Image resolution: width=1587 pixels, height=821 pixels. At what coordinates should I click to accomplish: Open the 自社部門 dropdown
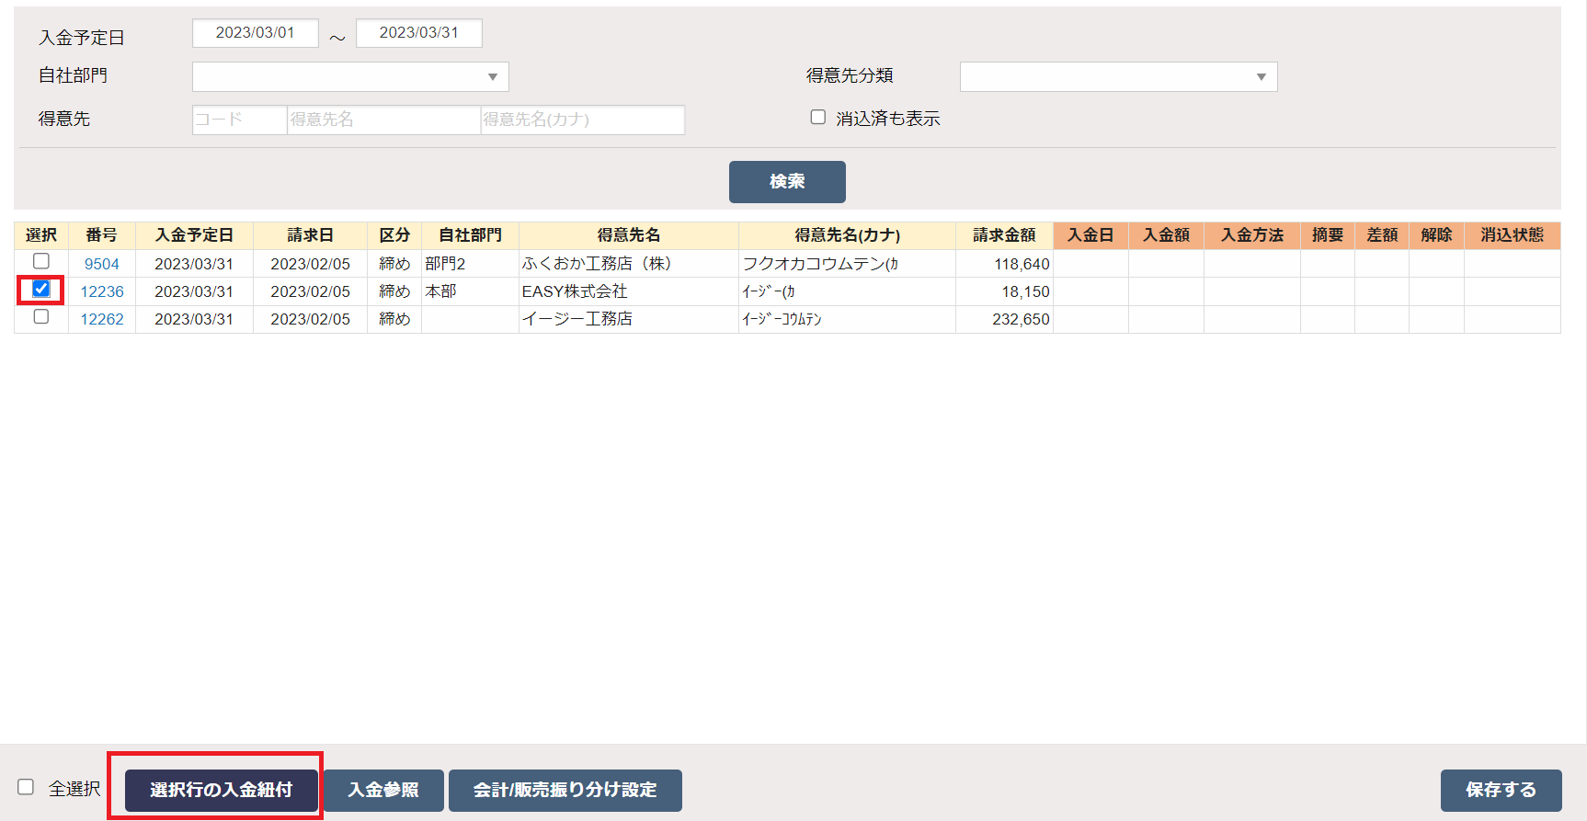click(x=350, y=77)
